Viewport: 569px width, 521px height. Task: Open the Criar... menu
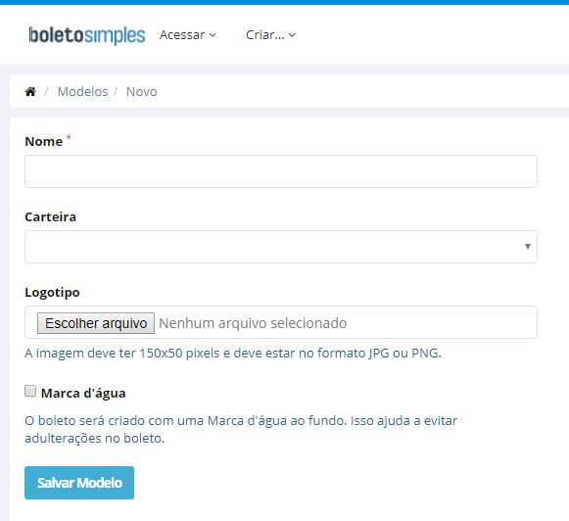[x=270, y=35]
